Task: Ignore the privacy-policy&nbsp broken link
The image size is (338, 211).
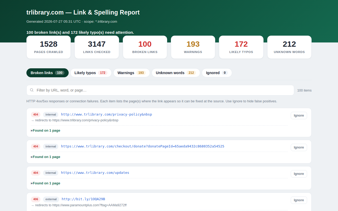Action: click(299, 116)
